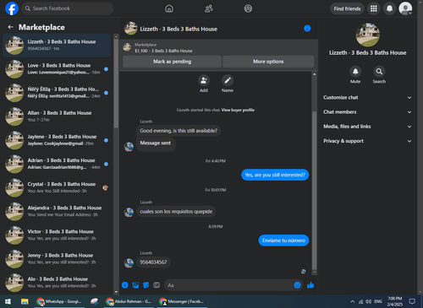The width and height of the screenshot is (423, 308).
Task: Click the 'Good evening, is this still available?' message
Action: (179, 131)
